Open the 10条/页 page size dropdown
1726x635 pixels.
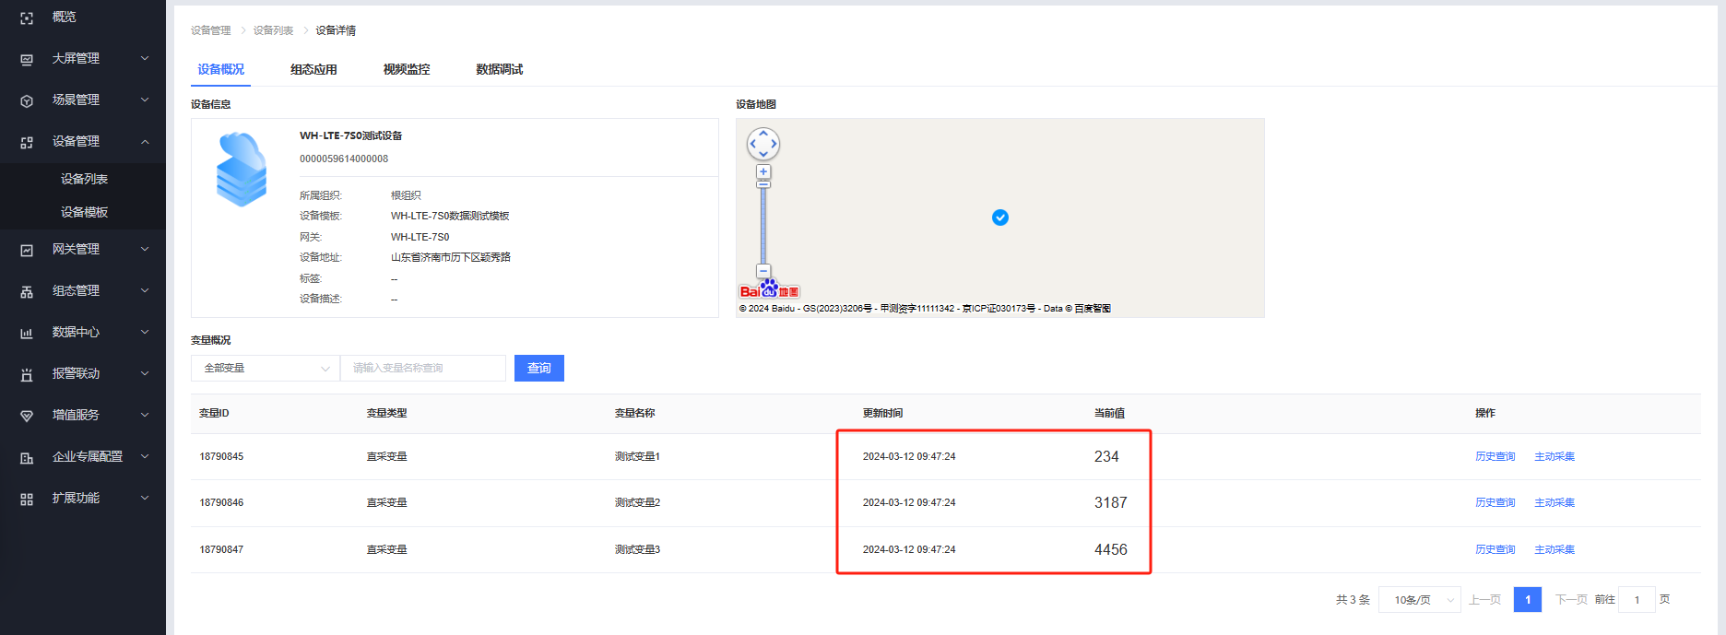[x=1419, y=600]
